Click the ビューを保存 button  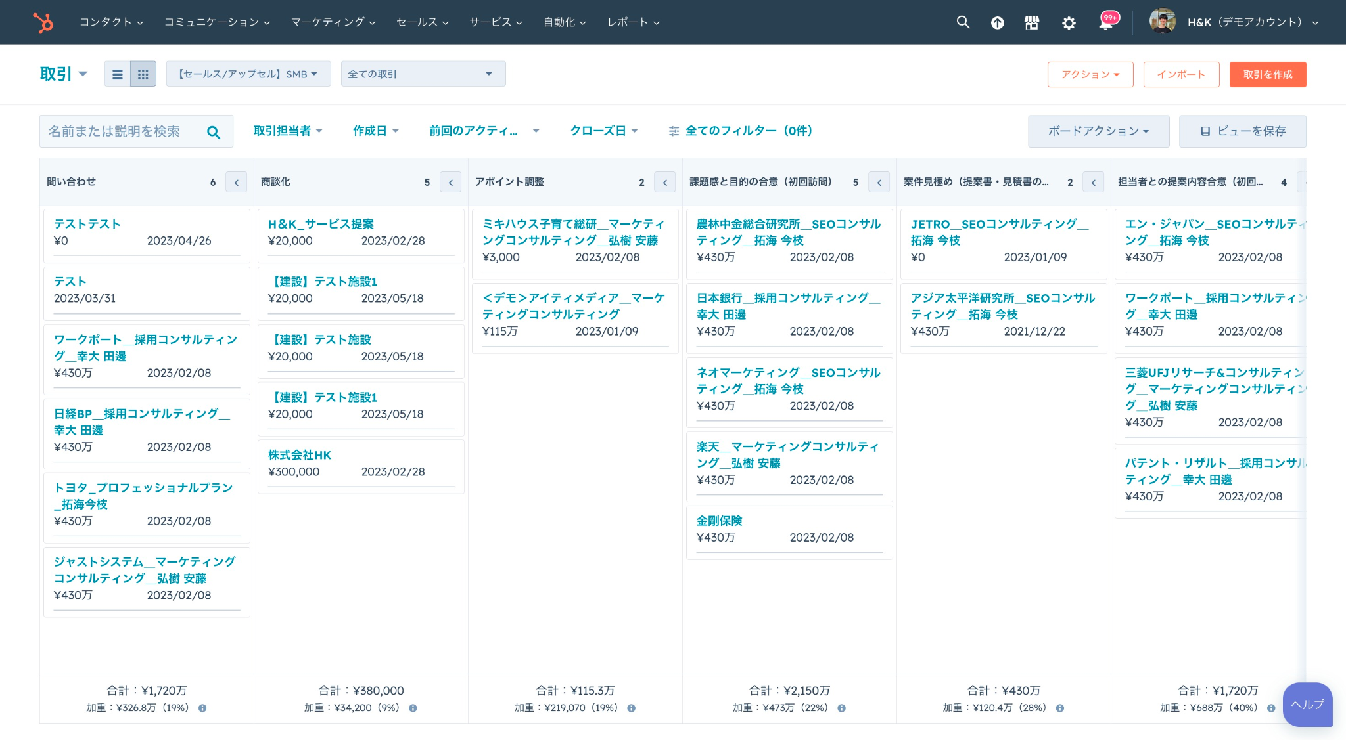pyautogui.click(x=1242, y=131)
